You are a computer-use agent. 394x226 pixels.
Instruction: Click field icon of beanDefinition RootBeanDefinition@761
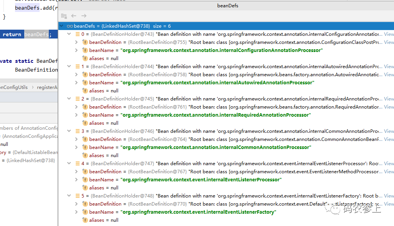coord(85,107)
